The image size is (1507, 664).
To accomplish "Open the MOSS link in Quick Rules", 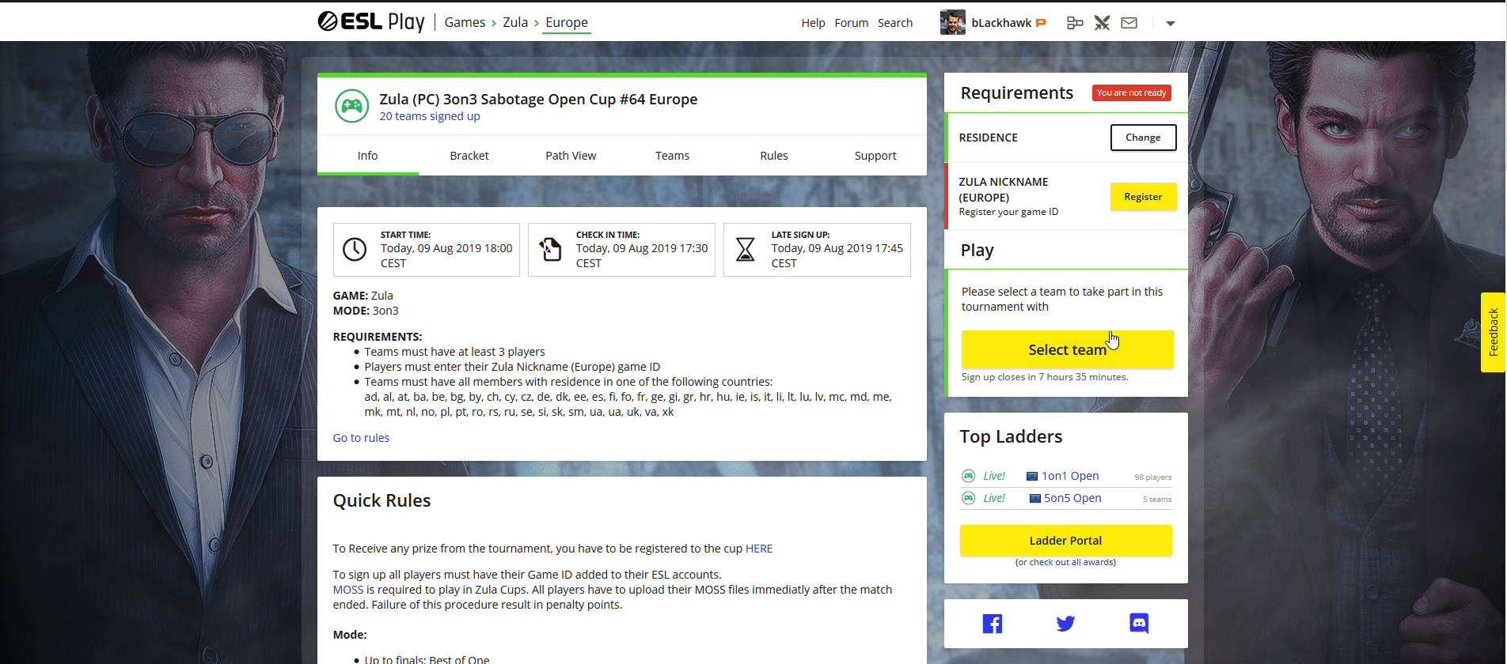I will click(348, 590).
